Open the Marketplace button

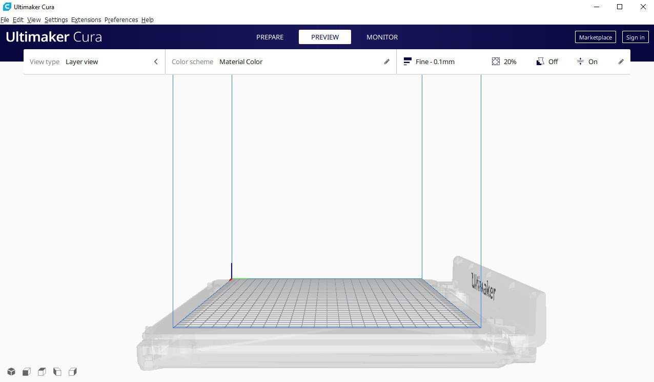tap(596, 37)
